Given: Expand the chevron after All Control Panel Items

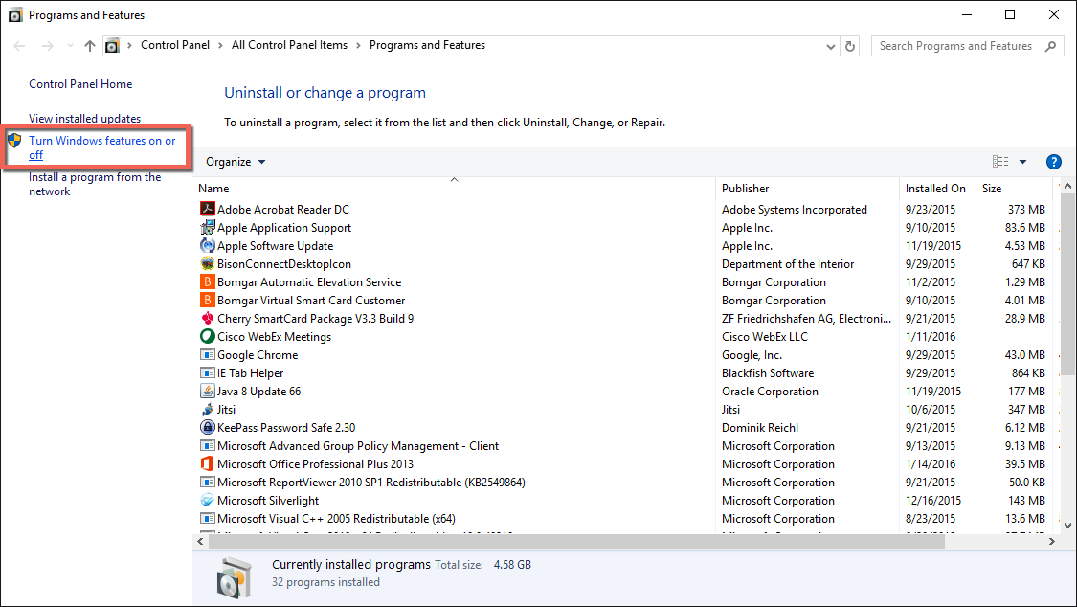Looking at the screenshot, I should (x=358, y=45).
